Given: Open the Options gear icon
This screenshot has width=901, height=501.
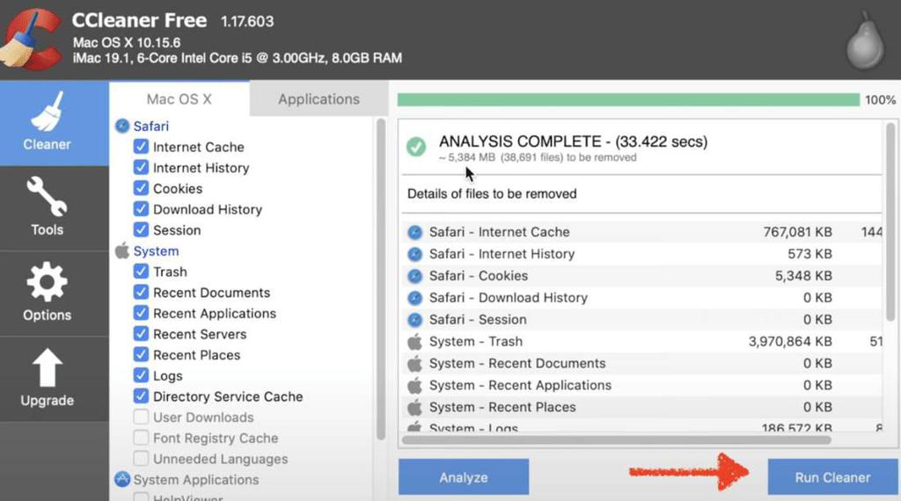Looking at the screenshot, I should pos(47,283).
